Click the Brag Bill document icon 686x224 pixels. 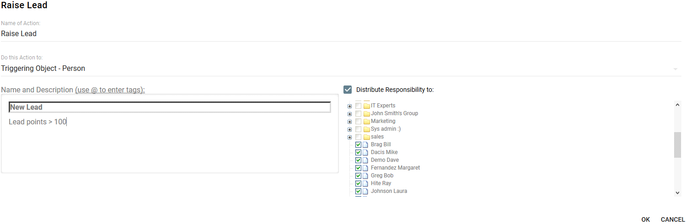365,144
